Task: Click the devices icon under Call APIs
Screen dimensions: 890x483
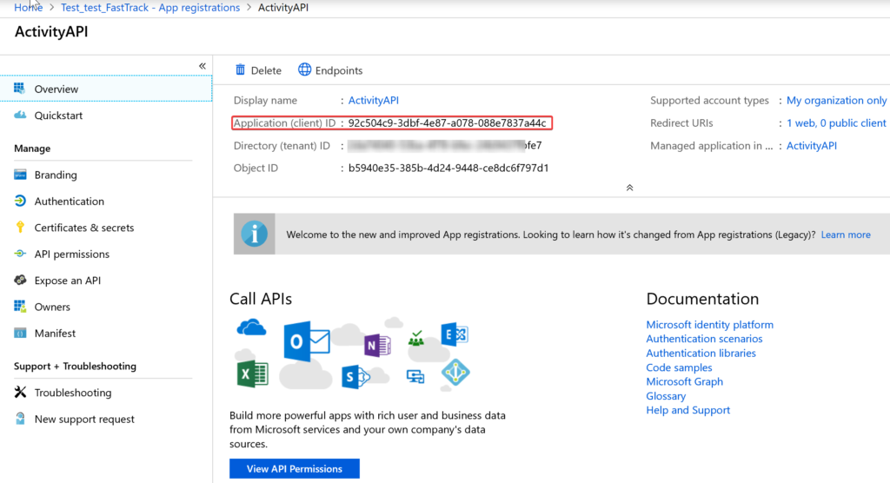Action: [x=415, y=376]
